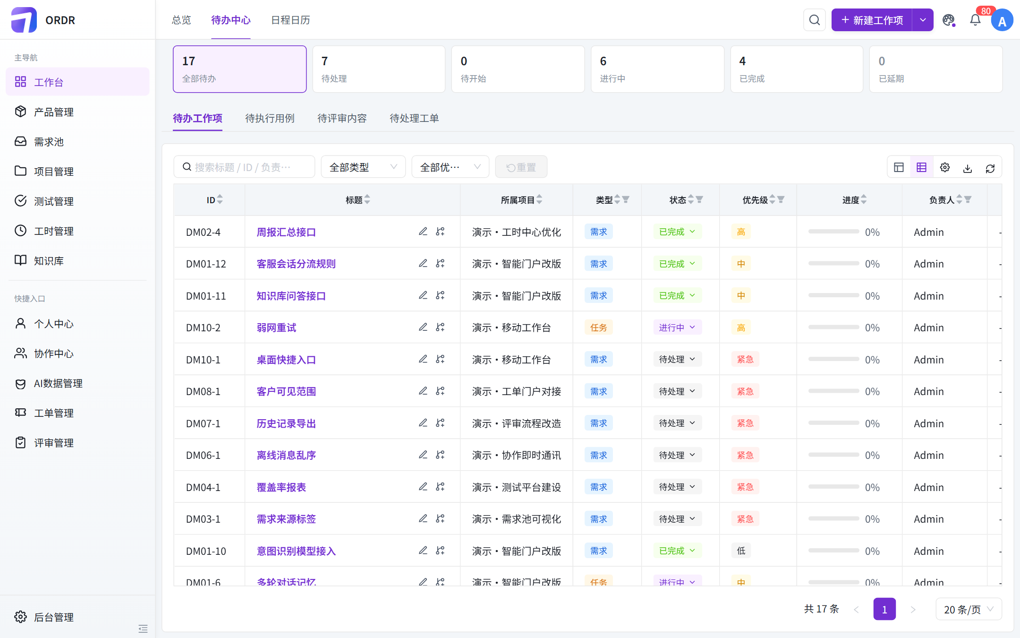Open the 覆盖率报表 work item
1020x638 pixels.
tap(281, 487)
